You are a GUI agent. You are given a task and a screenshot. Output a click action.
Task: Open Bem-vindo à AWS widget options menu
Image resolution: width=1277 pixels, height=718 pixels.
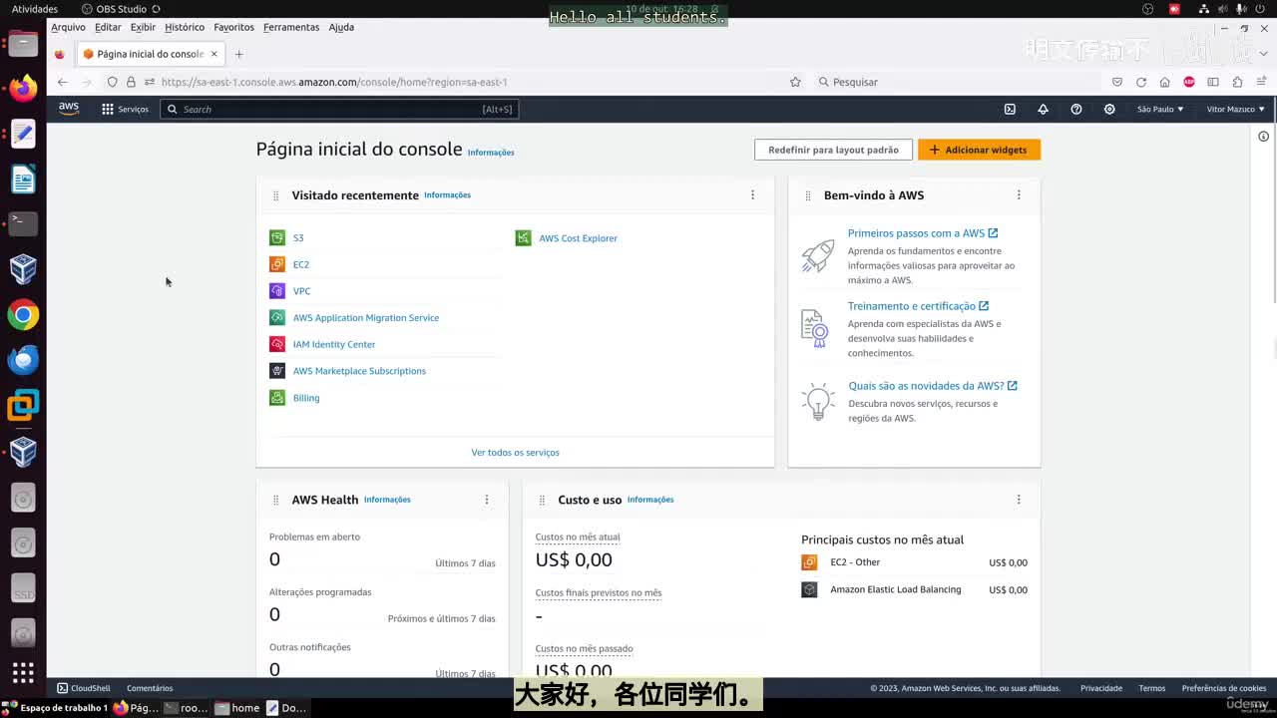point(1019,194)
